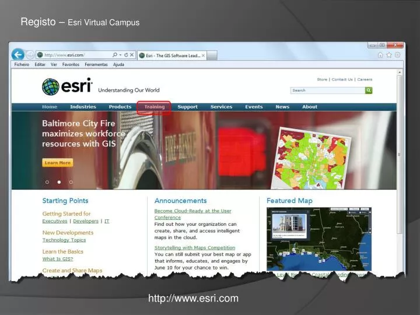Open the Ajuda menu
Screen dimensions: 420x315
coord(118,65)
